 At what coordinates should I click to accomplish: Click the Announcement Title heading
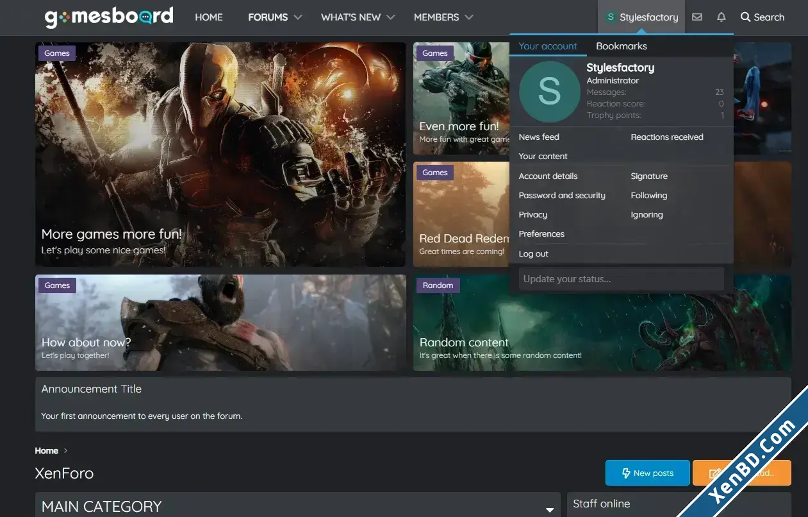tap(92, 389)
